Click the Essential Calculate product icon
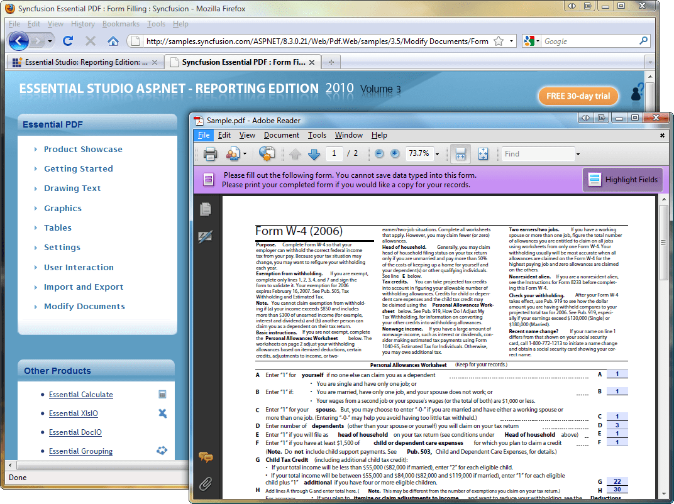The height and width of the screenshot is (504, 674). point(162,395)
